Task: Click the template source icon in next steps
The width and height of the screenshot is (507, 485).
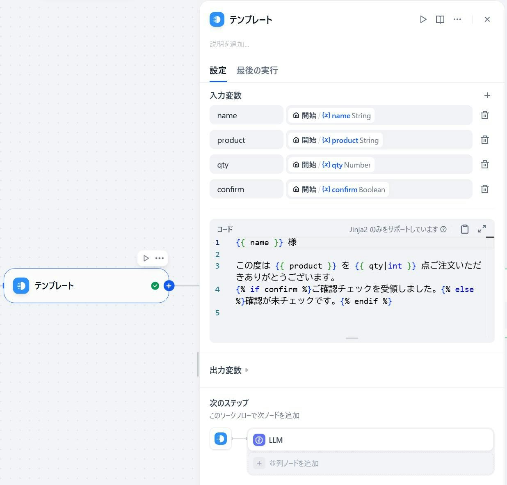Action: tap(221, 439)
